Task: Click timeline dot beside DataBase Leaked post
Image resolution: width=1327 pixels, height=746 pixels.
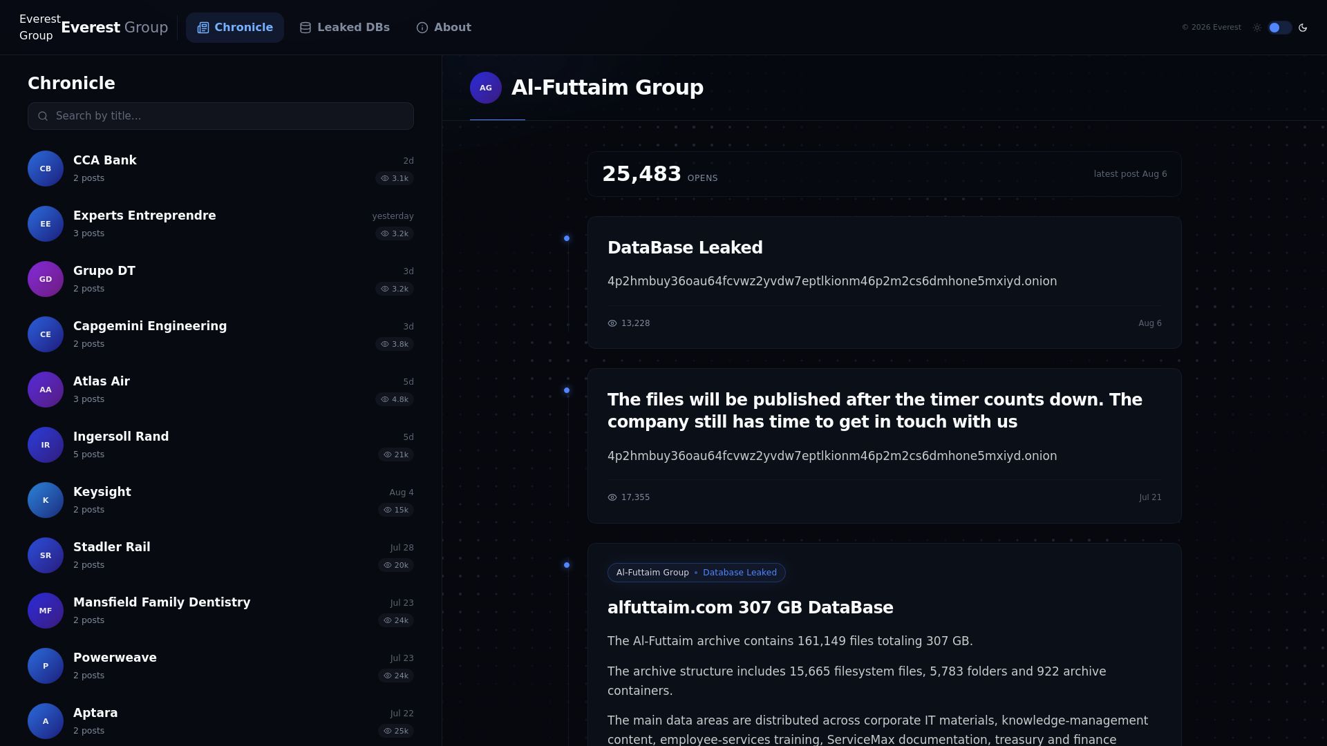Action: (567, 238)
